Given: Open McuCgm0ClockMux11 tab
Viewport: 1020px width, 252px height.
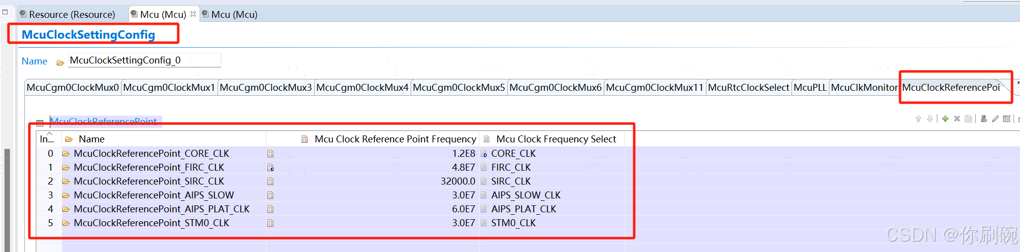Looking at the screenshot, I should 655,88.
